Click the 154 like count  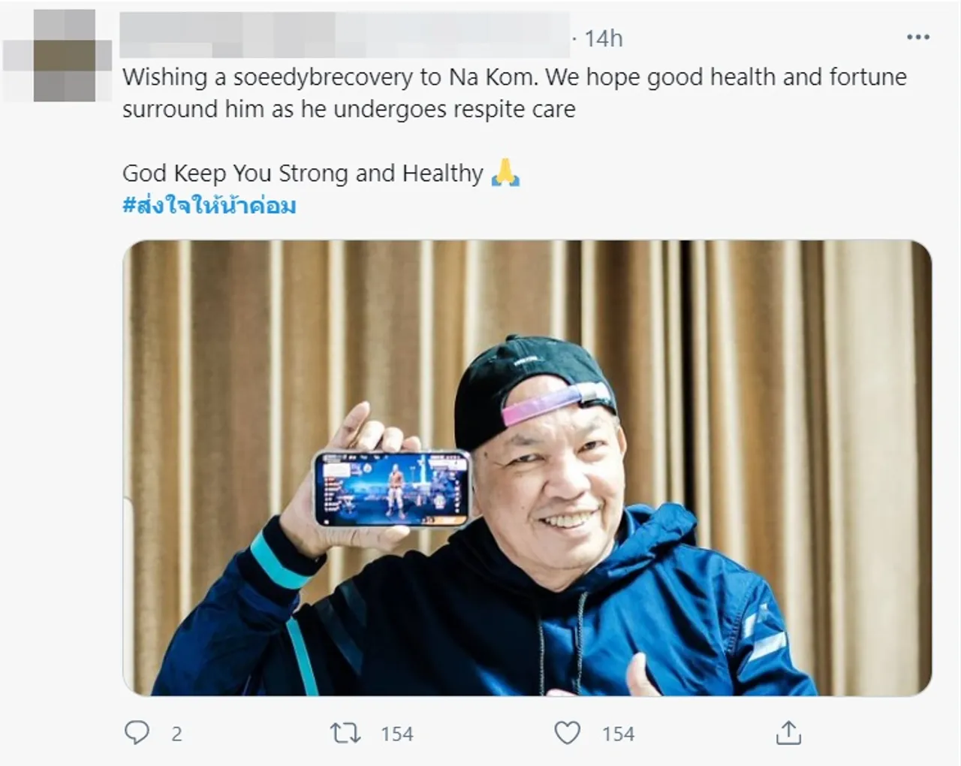point(618,734)
